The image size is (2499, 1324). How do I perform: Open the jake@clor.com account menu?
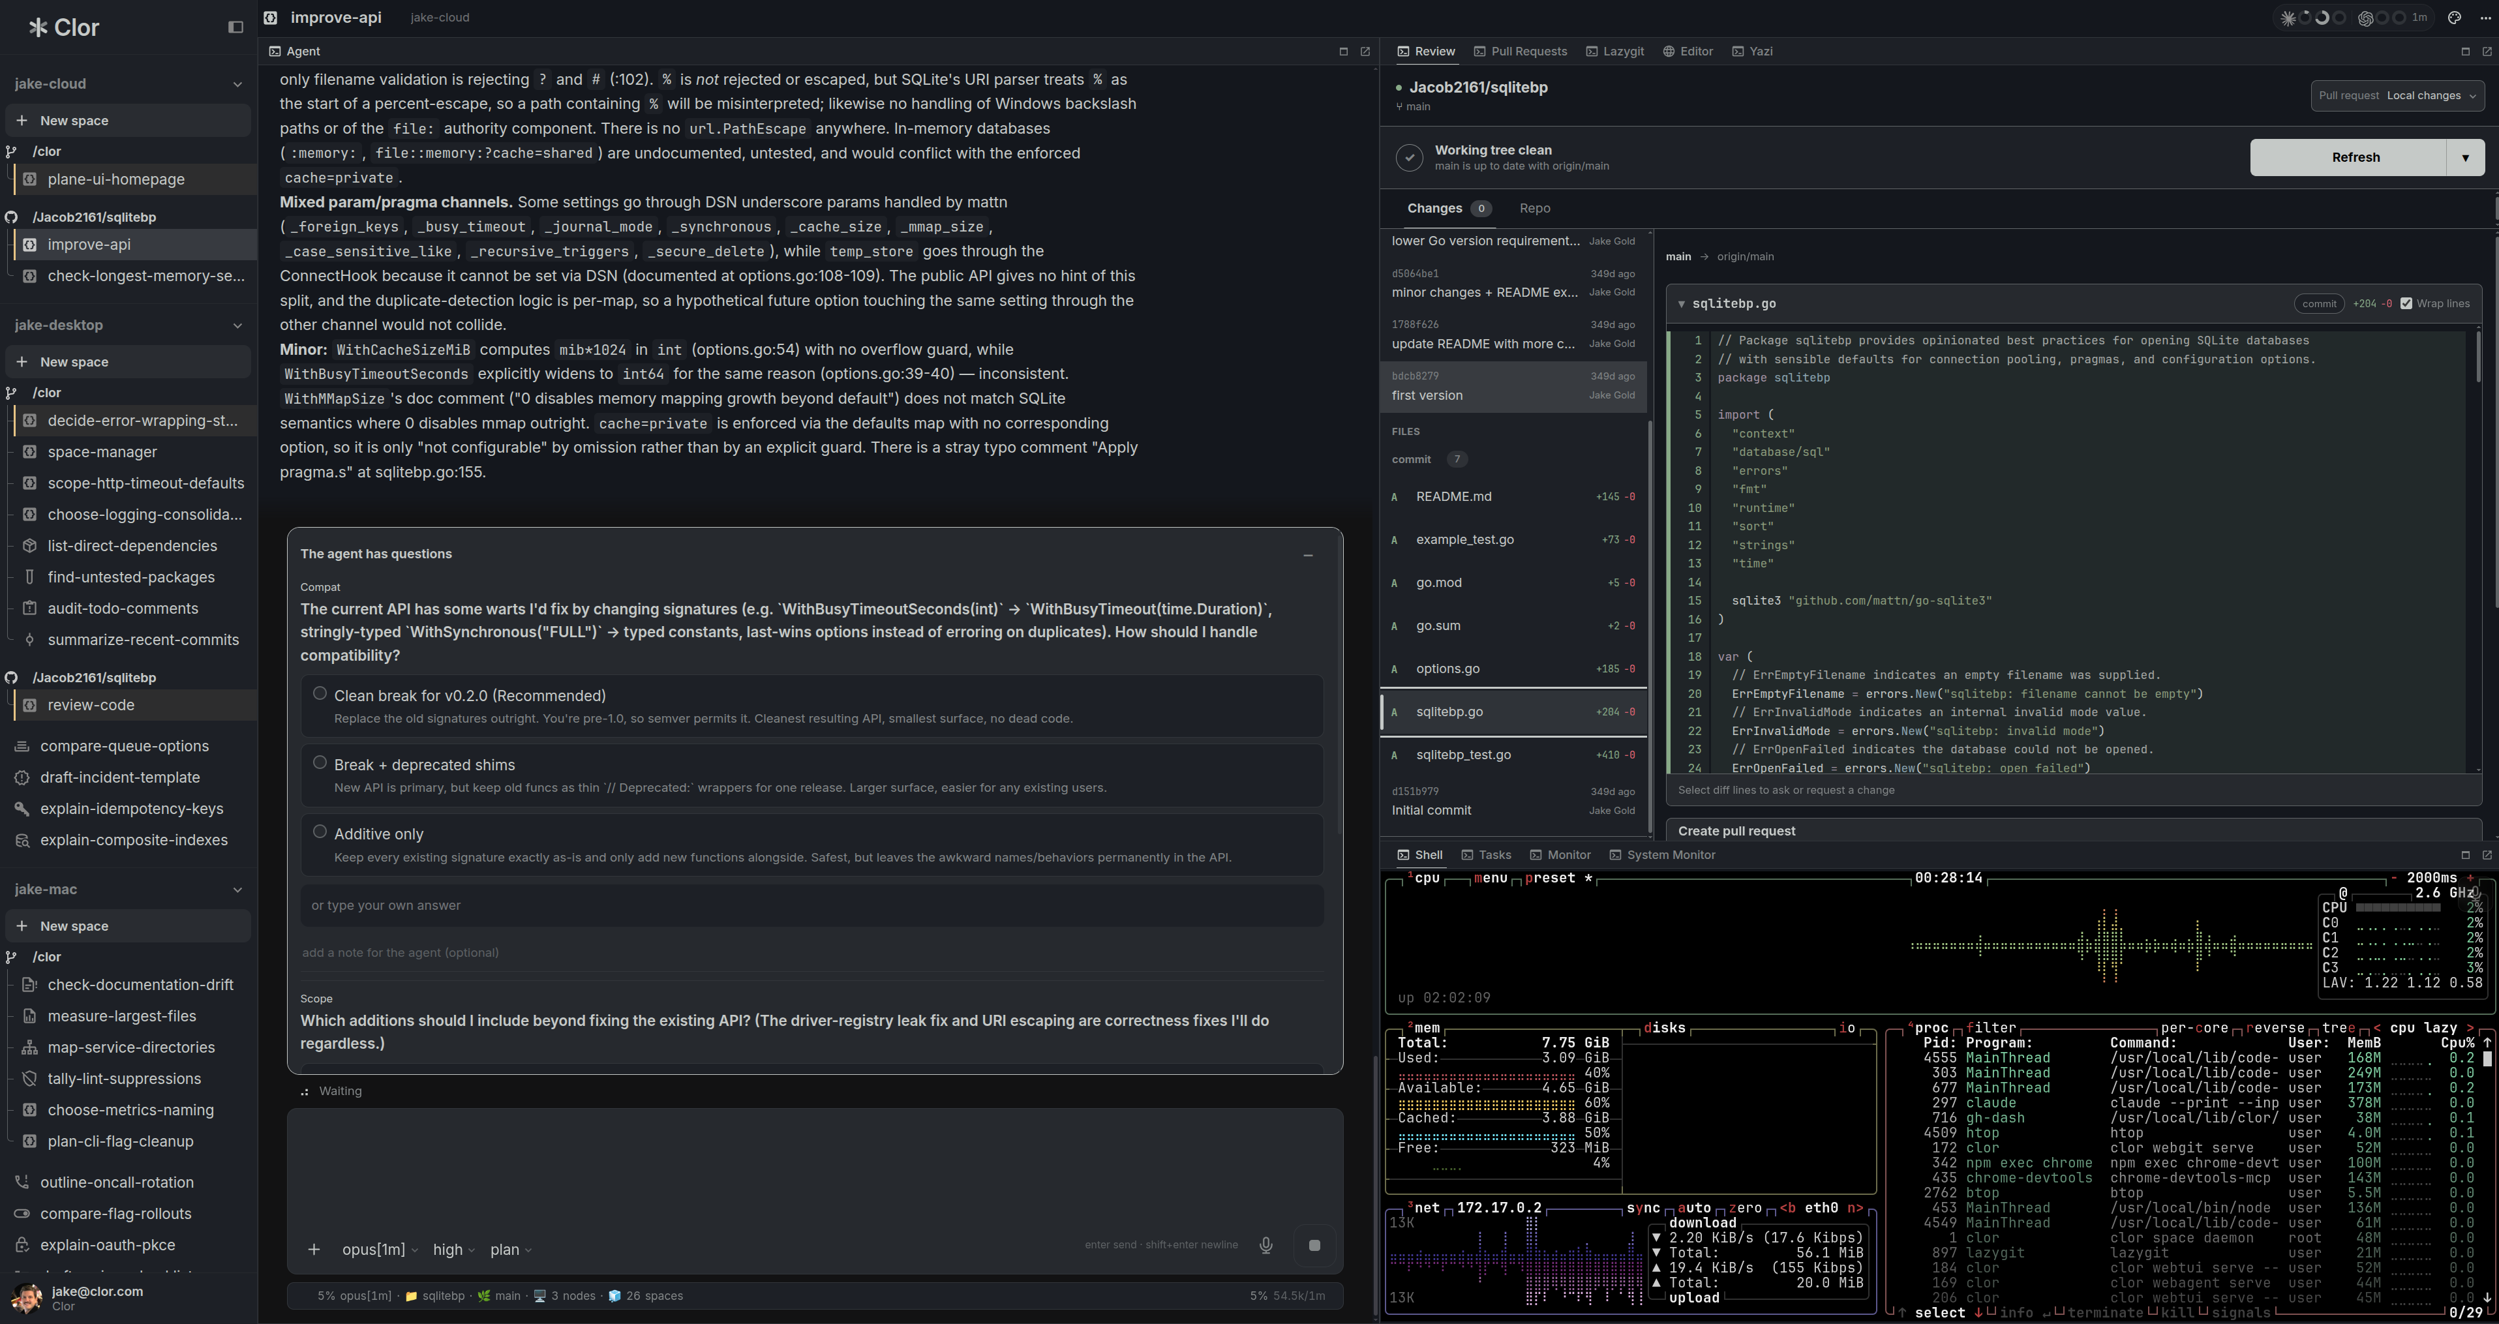tap(128, 1298)
